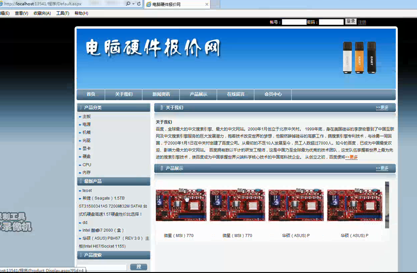Close the 电脑硬件报价网 browser tab

click(207, 4)
